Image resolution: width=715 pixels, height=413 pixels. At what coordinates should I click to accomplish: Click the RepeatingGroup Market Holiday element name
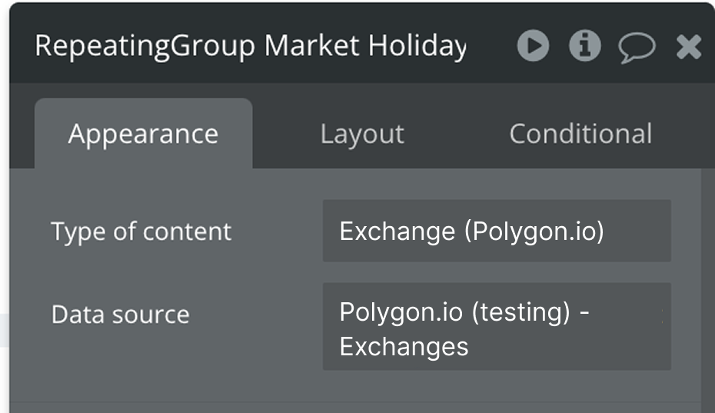pyautogui.click(x=251, y=47)
